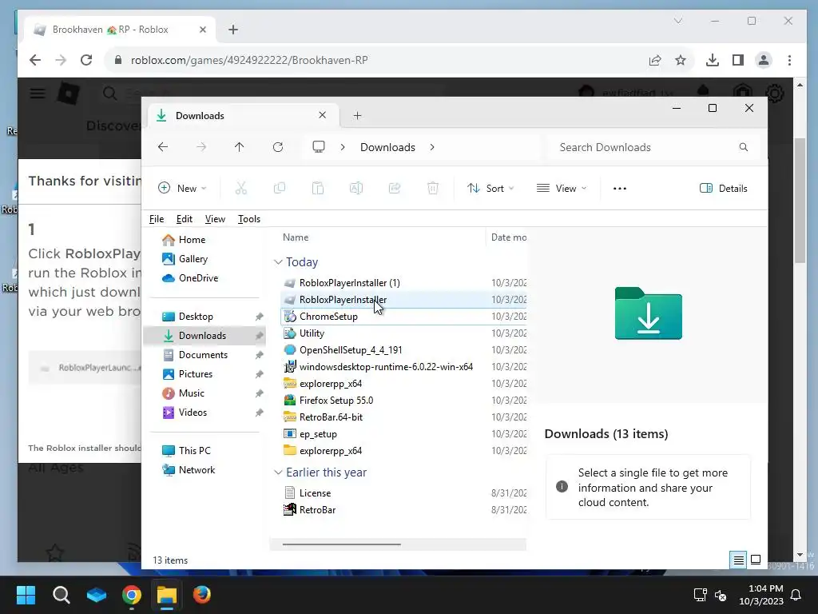This screenshot has height=614, width=818.
Task: Open the See more three-dots menu
Action: (620, 189)
